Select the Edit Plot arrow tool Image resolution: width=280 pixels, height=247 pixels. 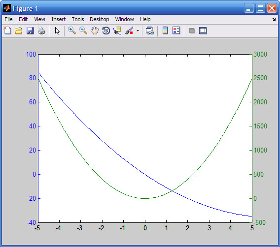(x=57, y=31)
